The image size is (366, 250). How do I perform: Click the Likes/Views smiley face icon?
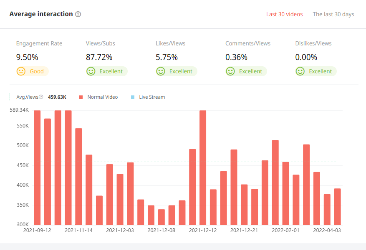160,71
